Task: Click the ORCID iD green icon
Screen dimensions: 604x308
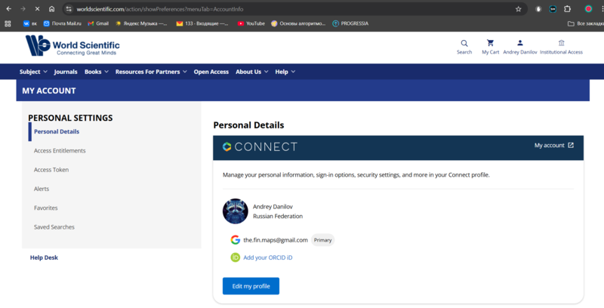Action: coord(236,257)
